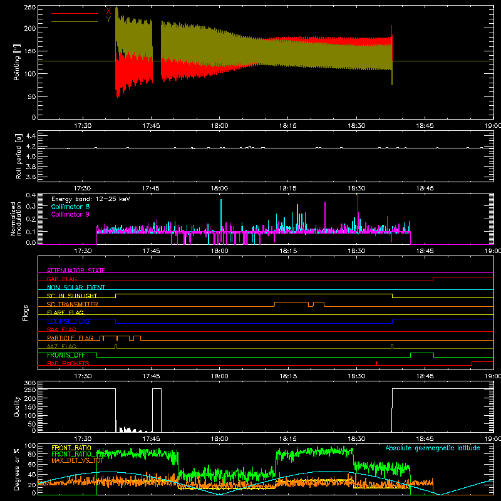Click the ATTENUATOR_STATE flag label
The width and height of the screenshot is (501, 501).
(x=76, y=271)
